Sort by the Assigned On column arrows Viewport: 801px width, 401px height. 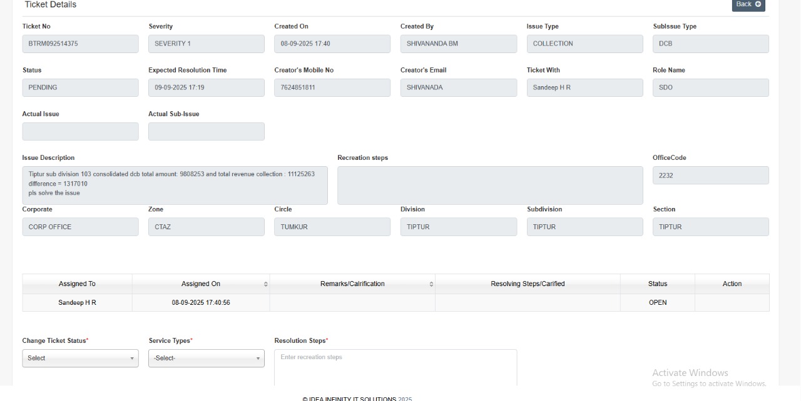click(x=265, y=284)
